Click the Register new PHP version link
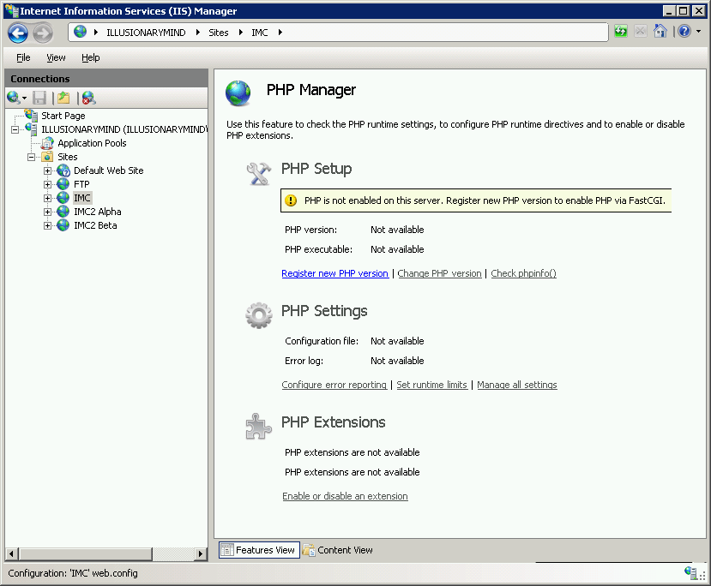Image resolution: width=711 pixels, height=586 pixels. 334,273
